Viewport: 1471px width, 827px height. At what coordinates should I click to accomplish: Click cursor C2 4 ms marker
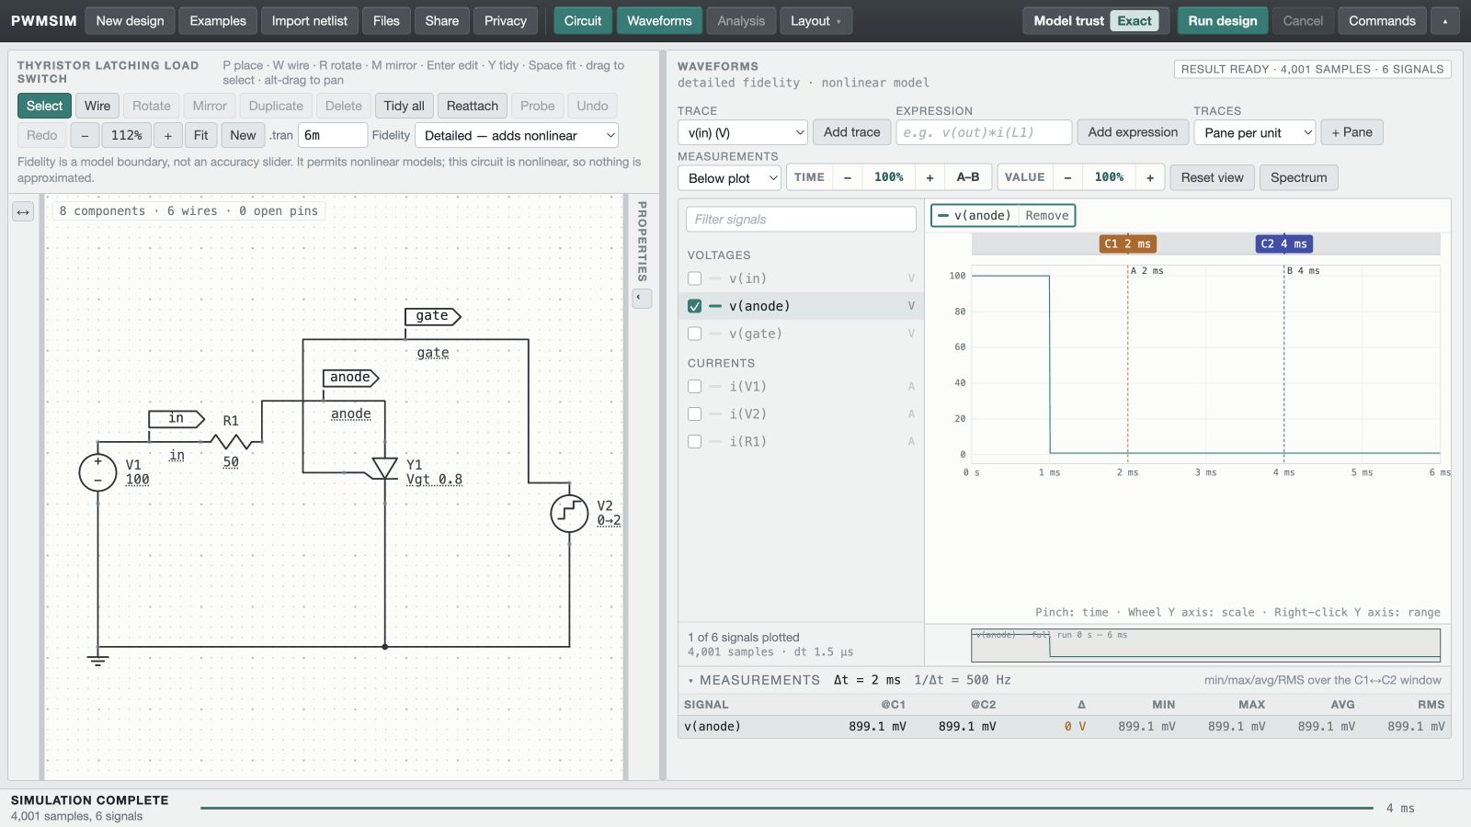[x=1284, y=244]
